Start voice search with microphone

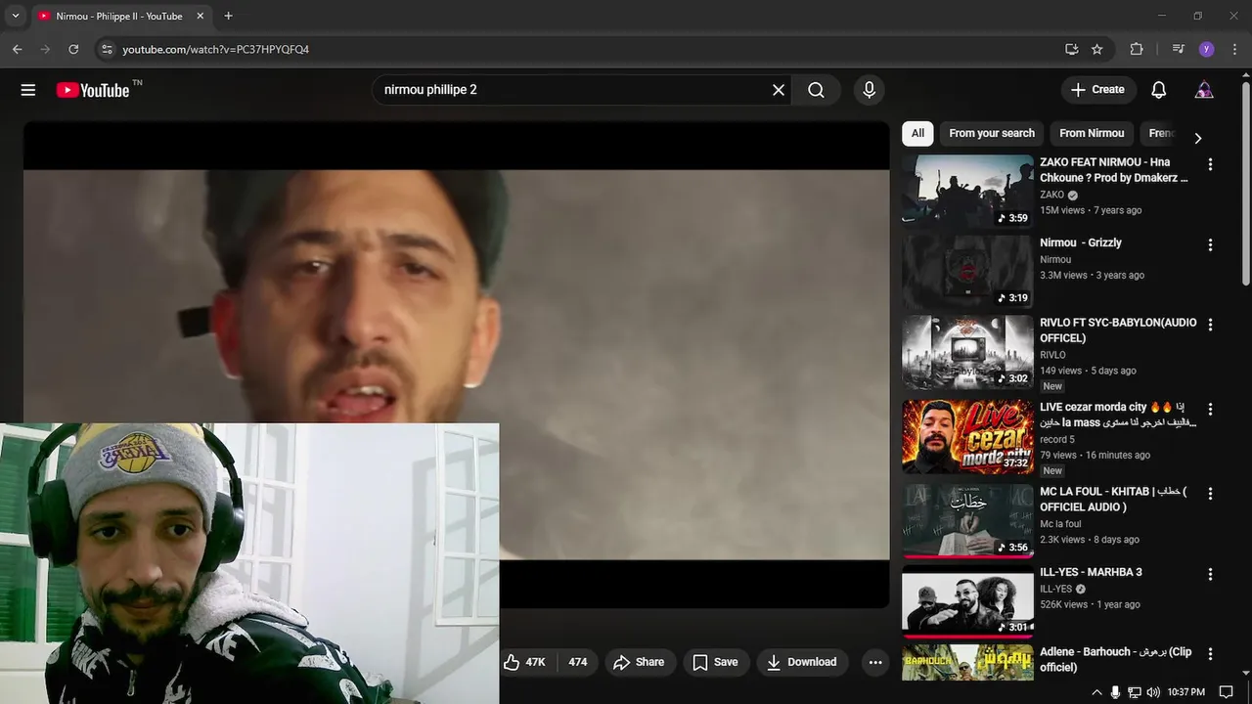(x=869, y=90)
